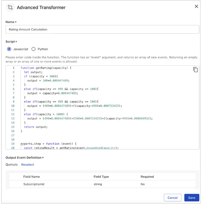
Task: Click 'output = capacity*0.008447489;' line
Action: [53, 93]
